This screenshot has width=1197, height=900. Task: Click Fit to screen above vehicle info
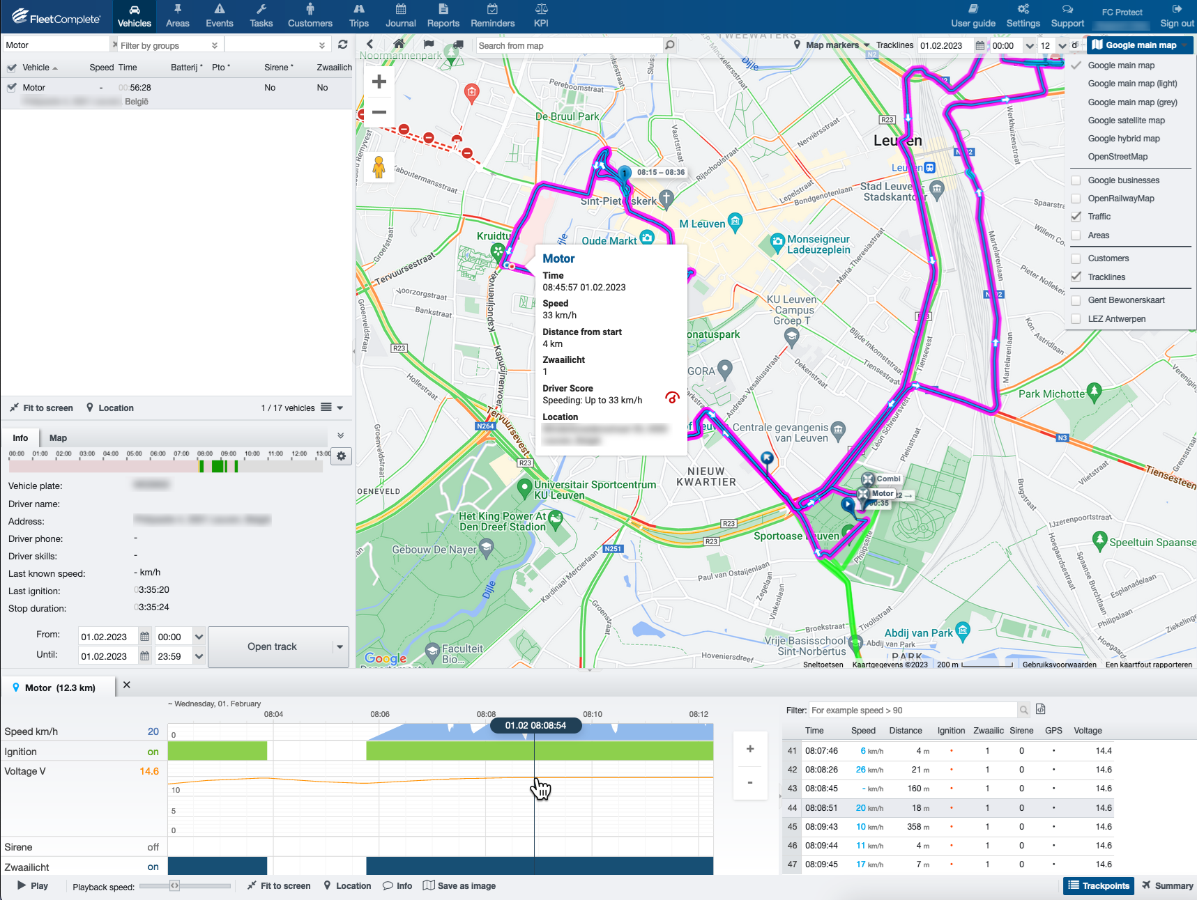pos(42,408)
